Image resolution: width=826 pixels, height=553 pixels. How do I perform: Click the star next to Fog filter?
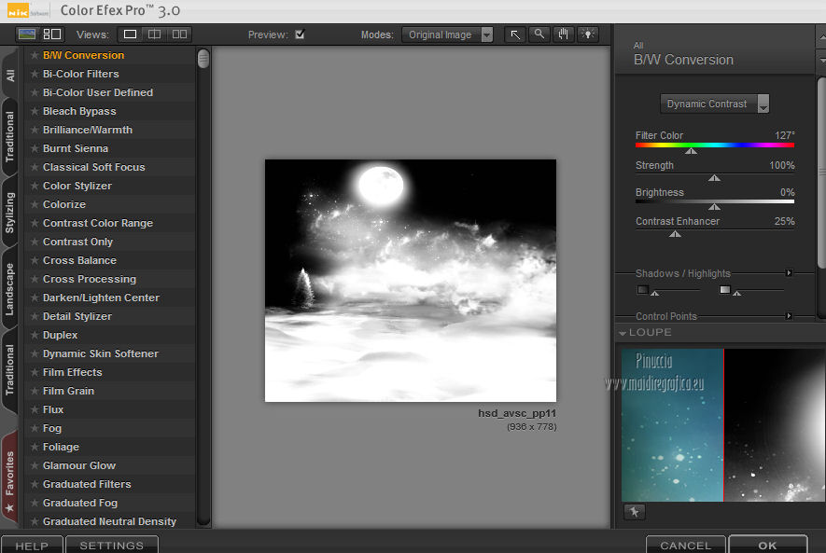(x=35, y=428)
